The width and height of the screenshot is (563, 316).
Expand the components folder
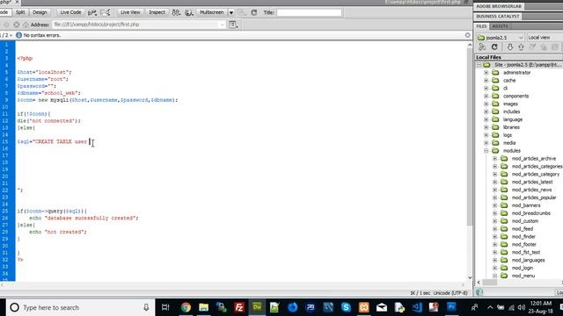tap(486, 96)
